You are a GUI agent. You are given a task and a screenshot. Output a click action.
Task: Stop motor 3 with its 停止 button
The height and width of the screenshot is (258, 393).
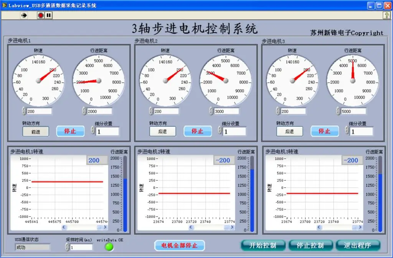coord(325,131)
